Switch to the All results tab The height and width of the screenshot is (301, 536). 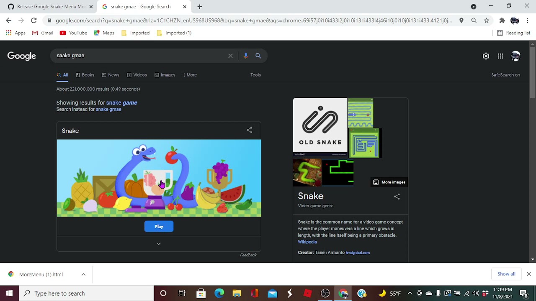[x=62, y=75]
